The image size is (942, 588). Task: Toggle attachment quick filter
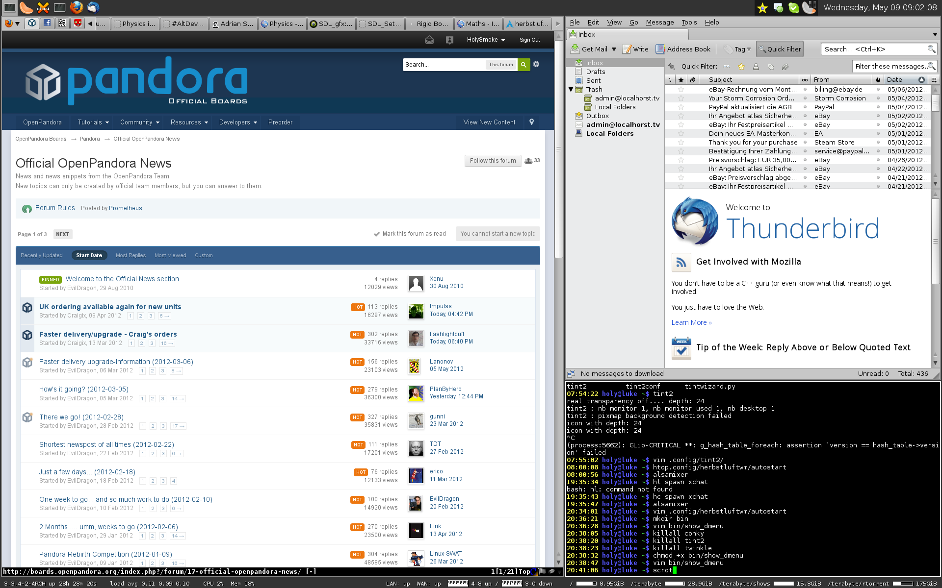point(785,66)
